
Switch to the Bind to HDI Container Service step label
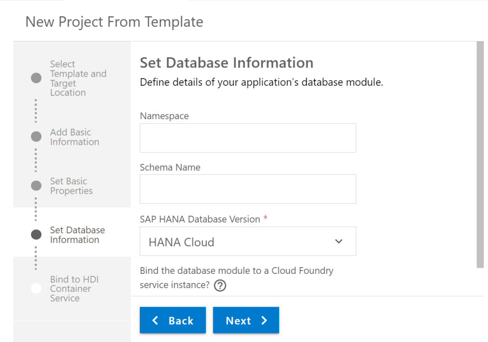coord(74,289)
